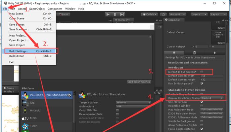Open the Component menu
This screenshot has height=132, width=231.
55,9
